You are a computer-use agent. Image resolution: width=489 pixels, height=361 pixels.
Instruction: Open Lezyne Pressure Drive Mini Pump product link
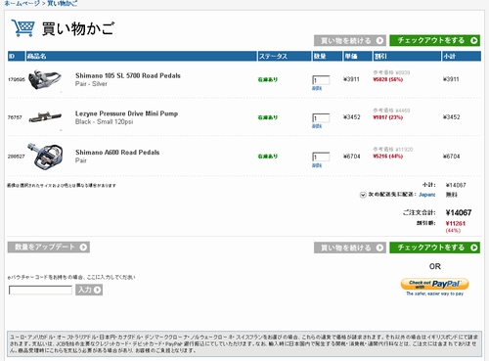coord(126,113)
